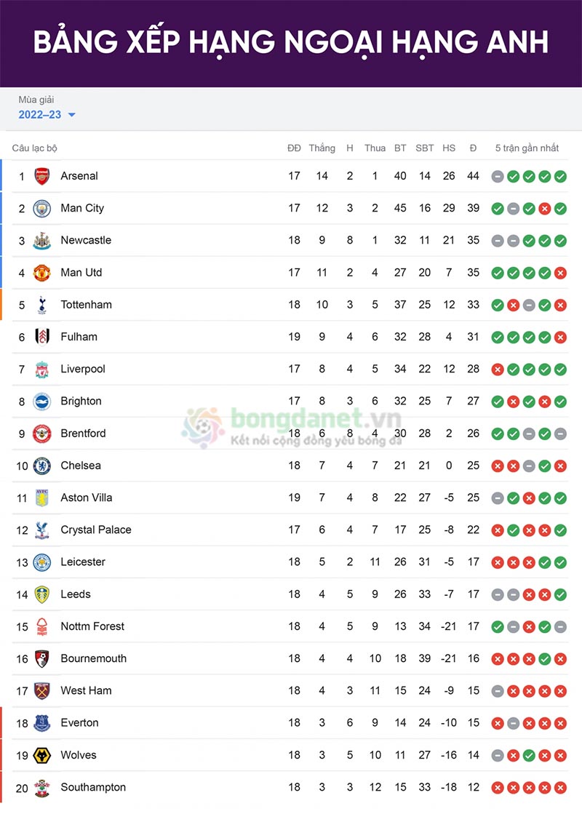This screenshot has width=582, height=814.
Task: Click the Man City club crest
Action: point(42,208)
